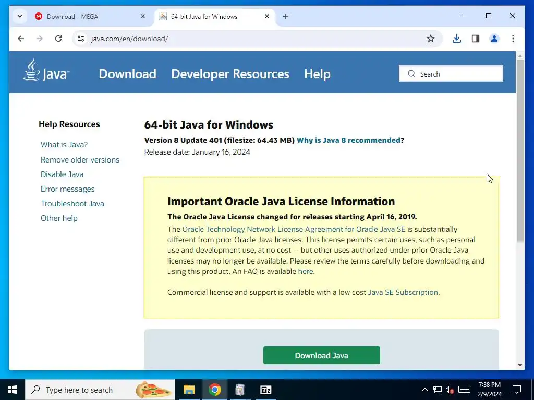
Task: Open site information icon in address bar
Action: pos(81,39)
